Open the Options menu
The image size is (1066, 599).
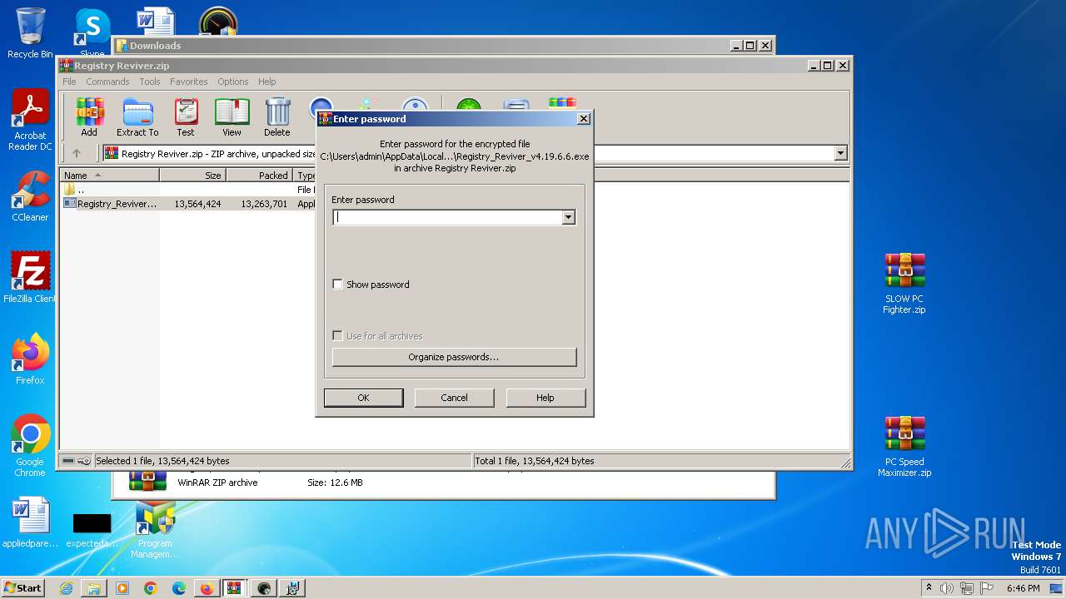[233, 82]
